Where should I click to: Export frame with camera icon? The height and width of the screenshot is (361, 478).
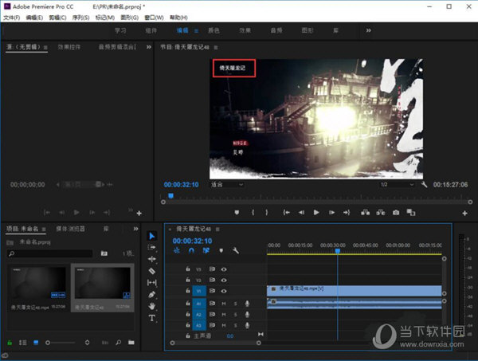click(396, 213)
